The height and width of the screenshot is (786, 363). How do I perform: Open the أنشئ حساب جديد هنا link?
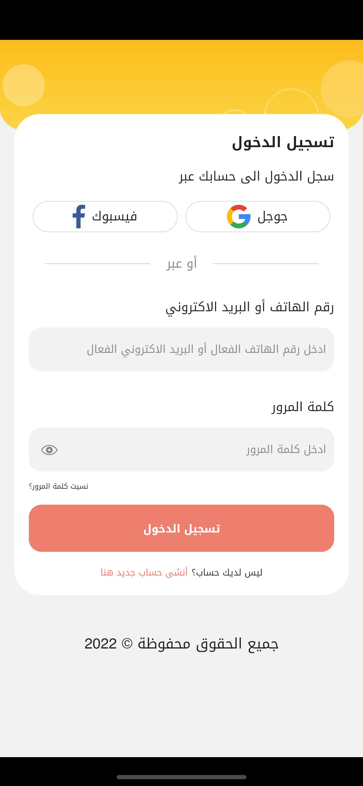point(144,572)
